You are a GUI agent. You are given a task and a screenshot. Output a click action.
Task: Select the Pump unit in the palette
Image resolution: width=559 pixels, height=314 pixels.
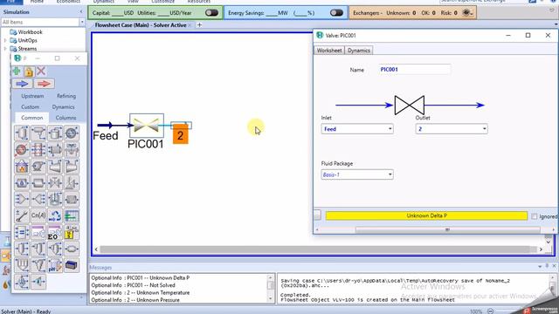click(x=38, y=167)
